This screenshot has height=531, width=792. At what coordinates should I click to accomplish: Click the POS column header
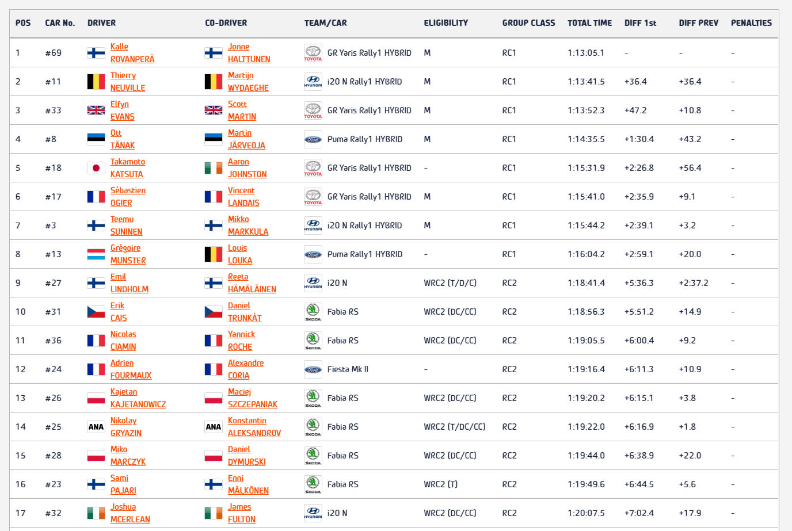coord(23,23)
